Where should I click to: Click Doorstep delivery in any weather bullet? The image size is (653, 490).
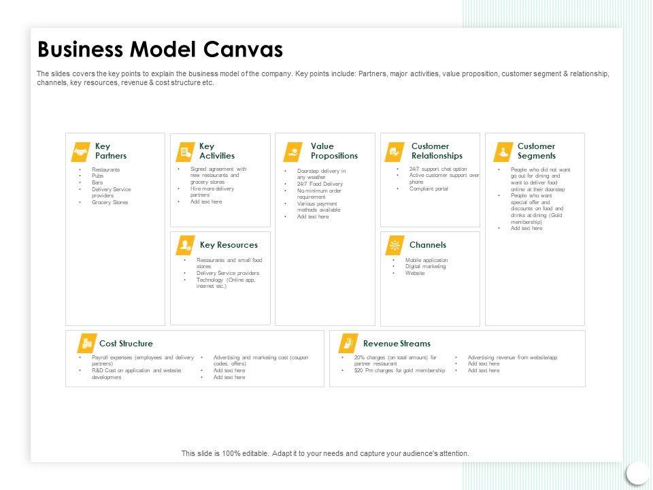point(321,174)
